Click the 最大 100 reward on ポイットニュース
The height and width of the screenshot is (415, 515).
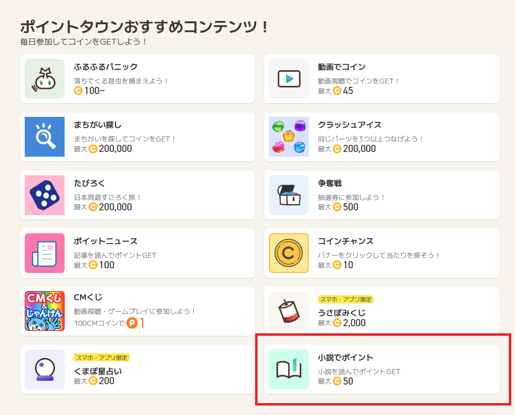(x=94, y=265)
